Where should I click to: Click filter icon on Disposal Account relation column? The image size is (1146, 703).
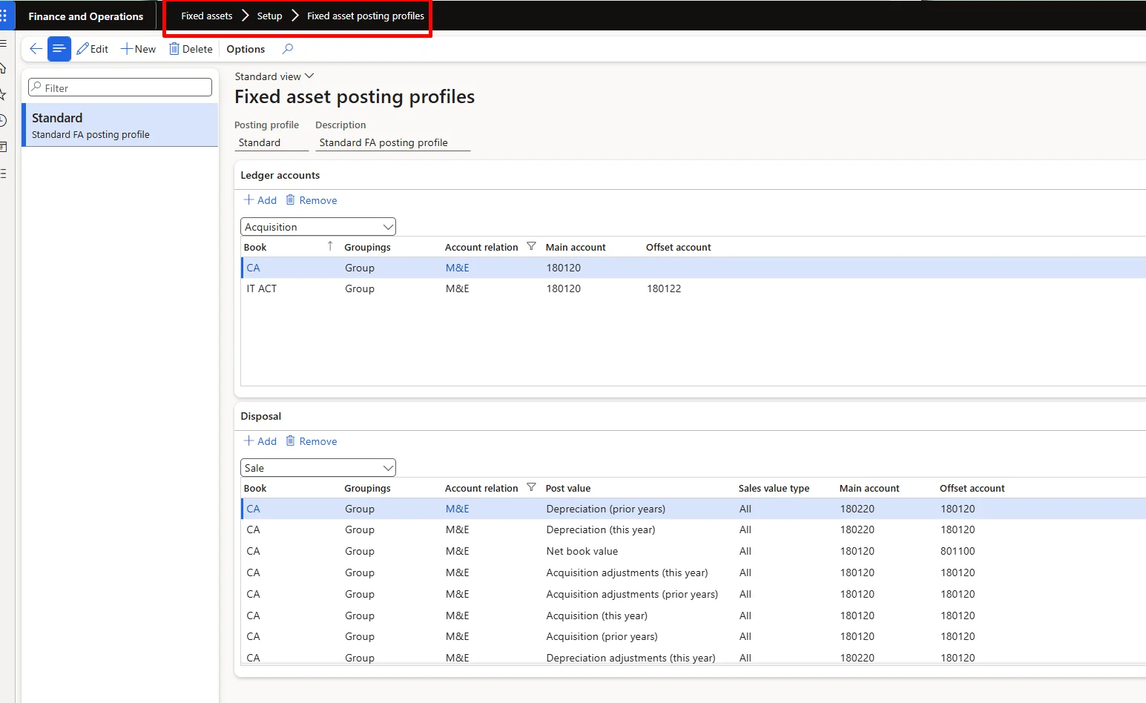(531, 487)
